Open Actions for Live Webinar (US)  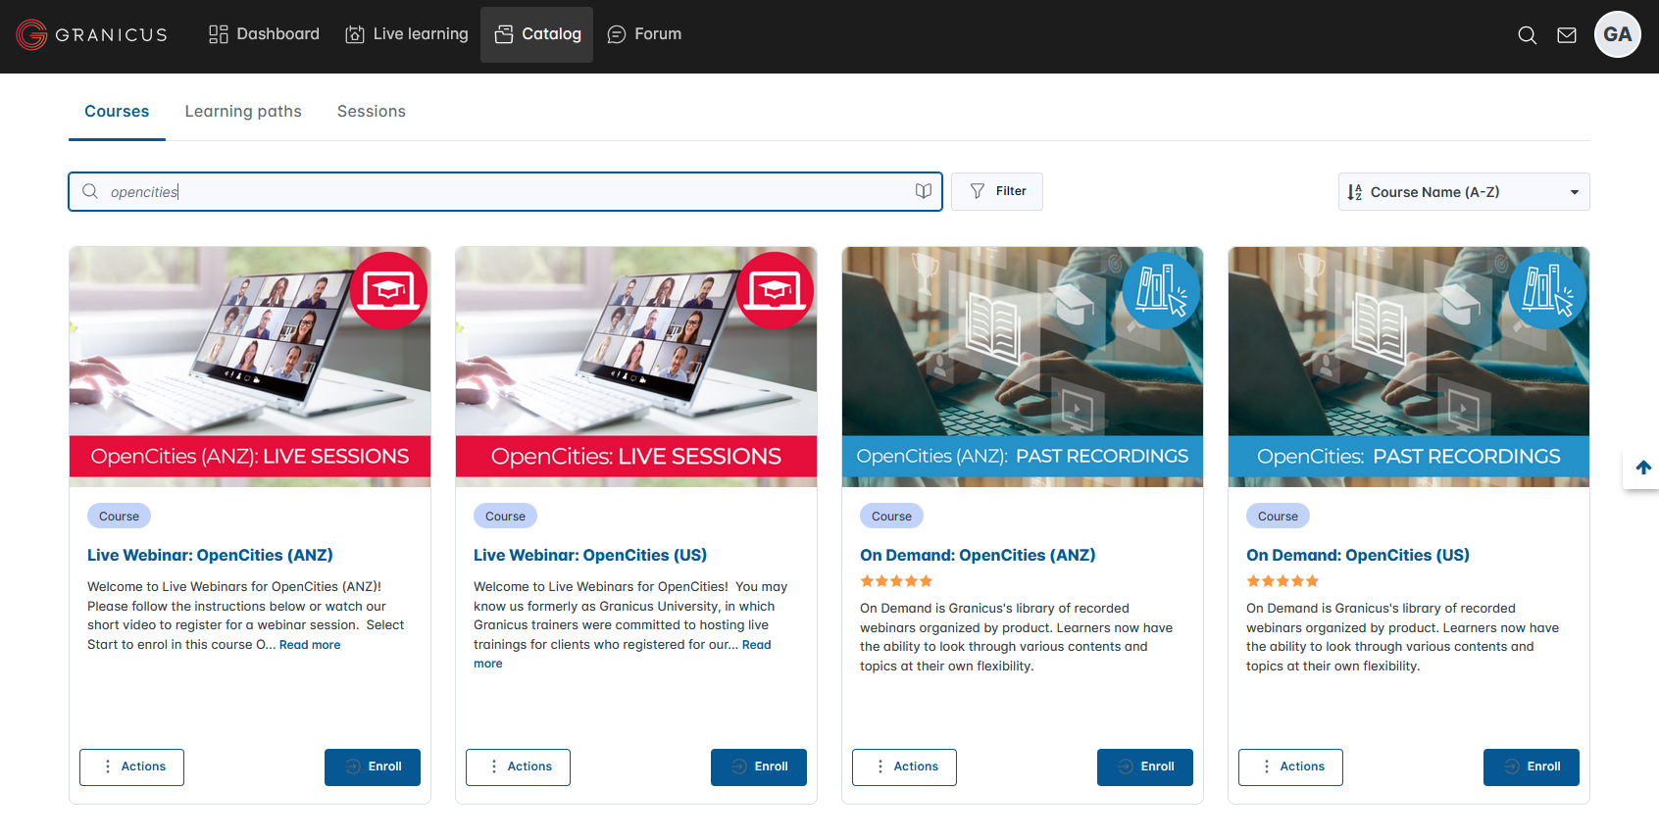pos(518,767)
